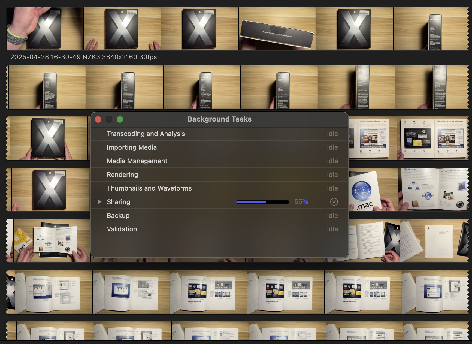Select first filmstrip frame with hand holding box

(45, 29)
